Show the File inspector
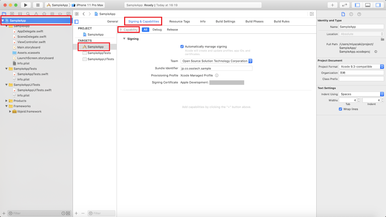 [343, 14]
